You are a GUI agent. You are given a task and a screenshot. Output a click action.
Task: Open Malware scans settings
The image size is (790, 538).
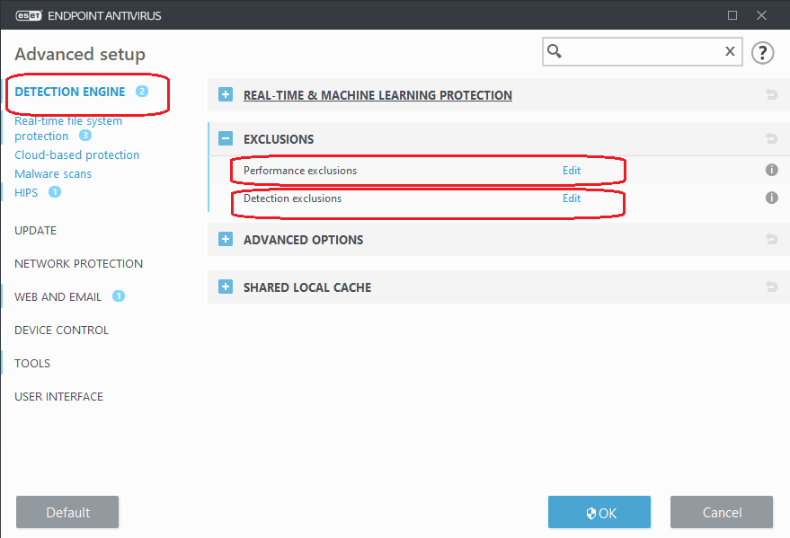pyautogui.click(x=53, y=173)
